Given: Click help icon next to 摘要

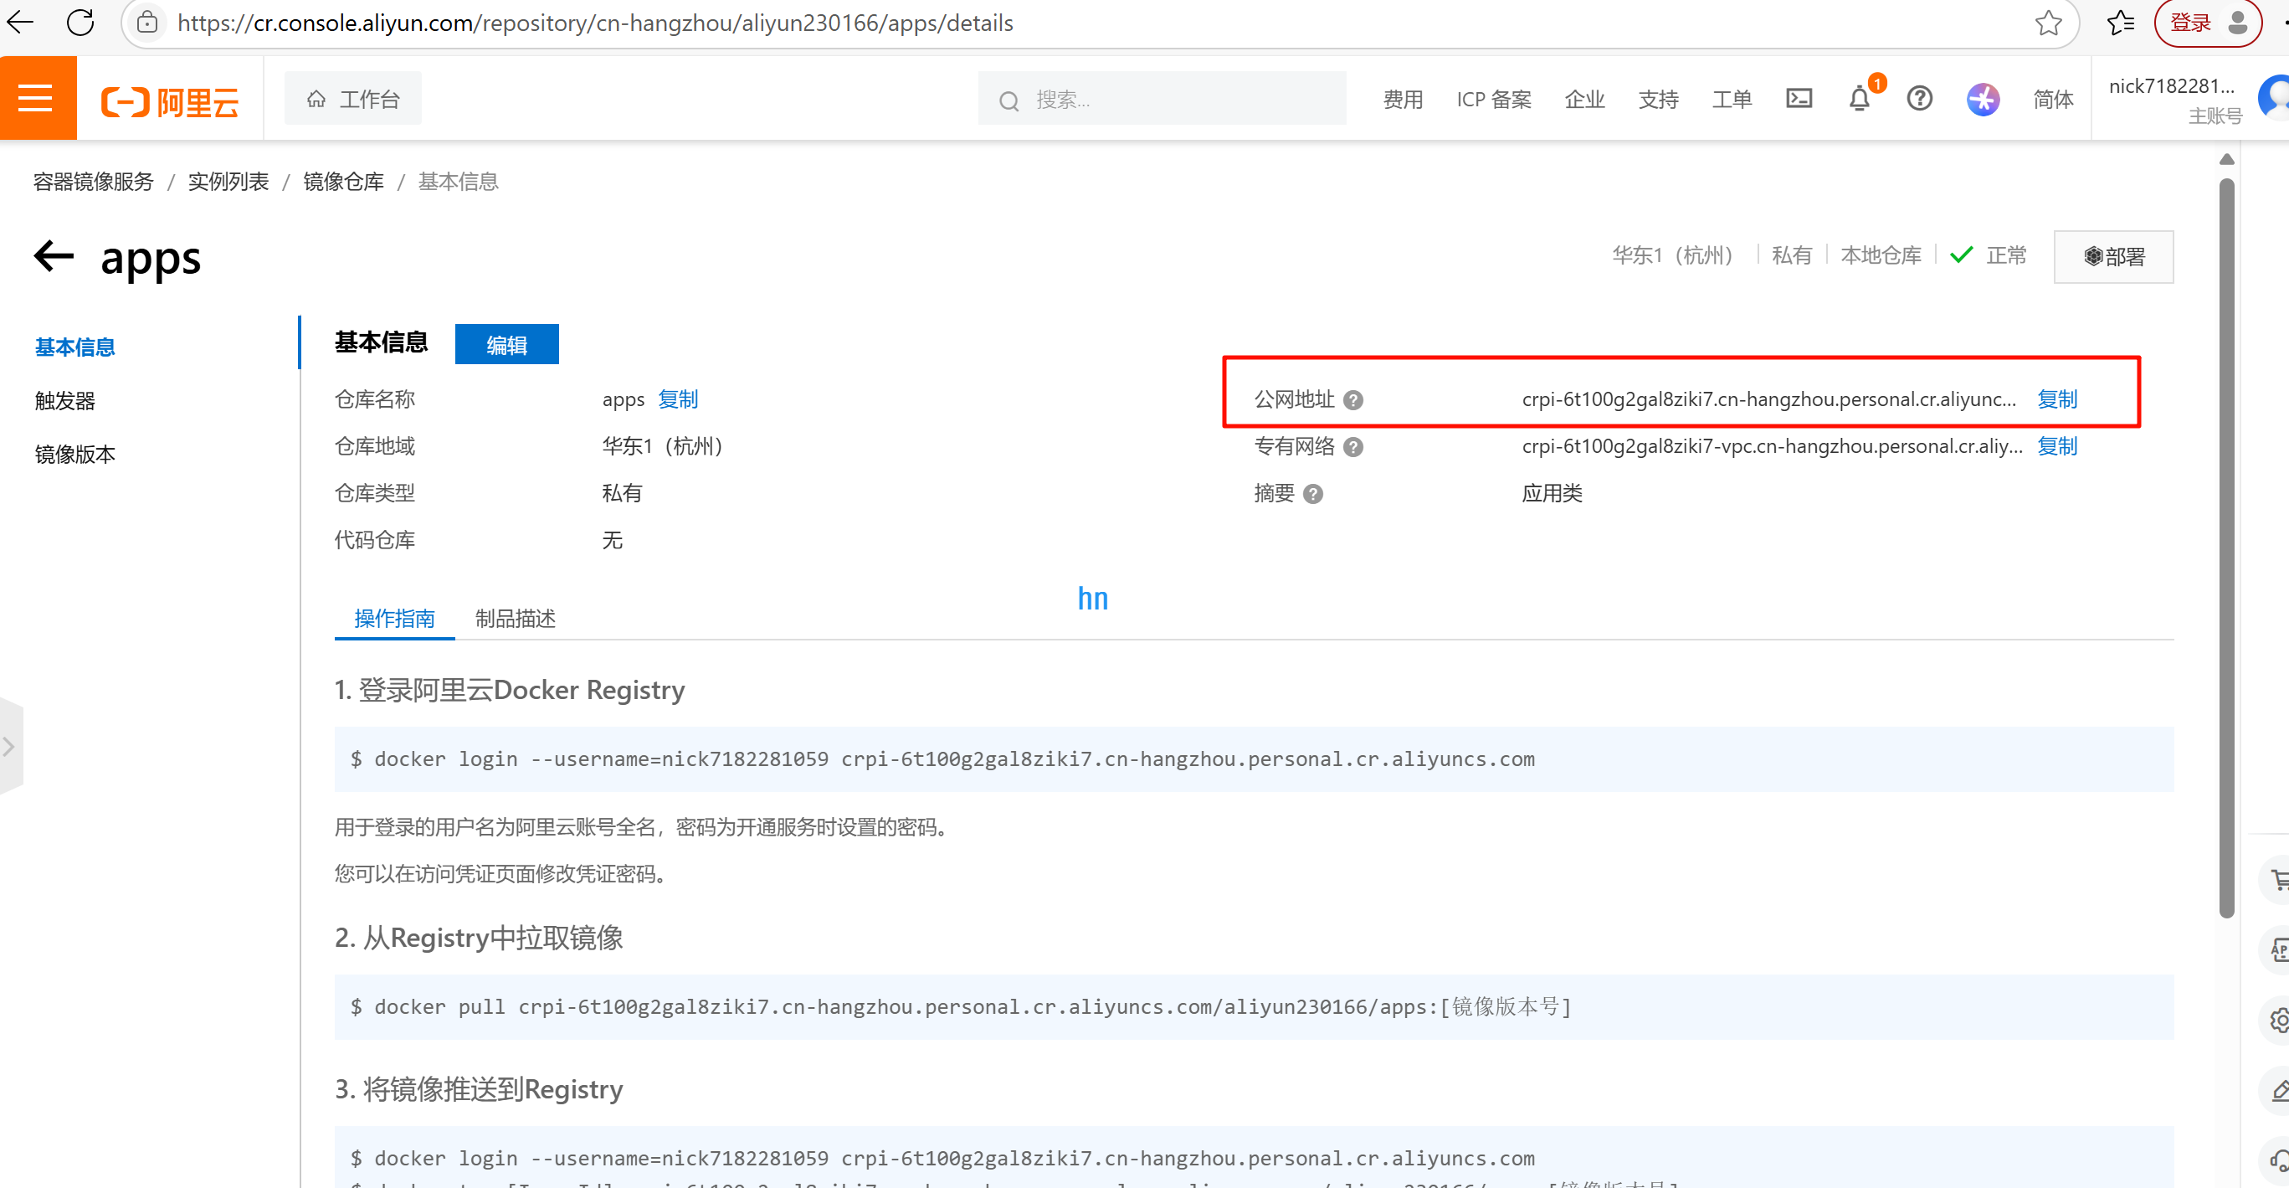Looking at the screenshot, I should [x=1312, y=495].
